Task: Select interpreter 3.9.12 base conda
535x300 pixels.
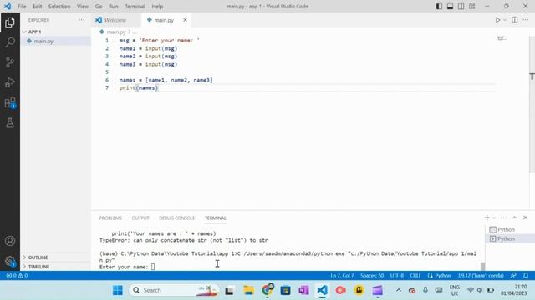Action: pos(481,276)
